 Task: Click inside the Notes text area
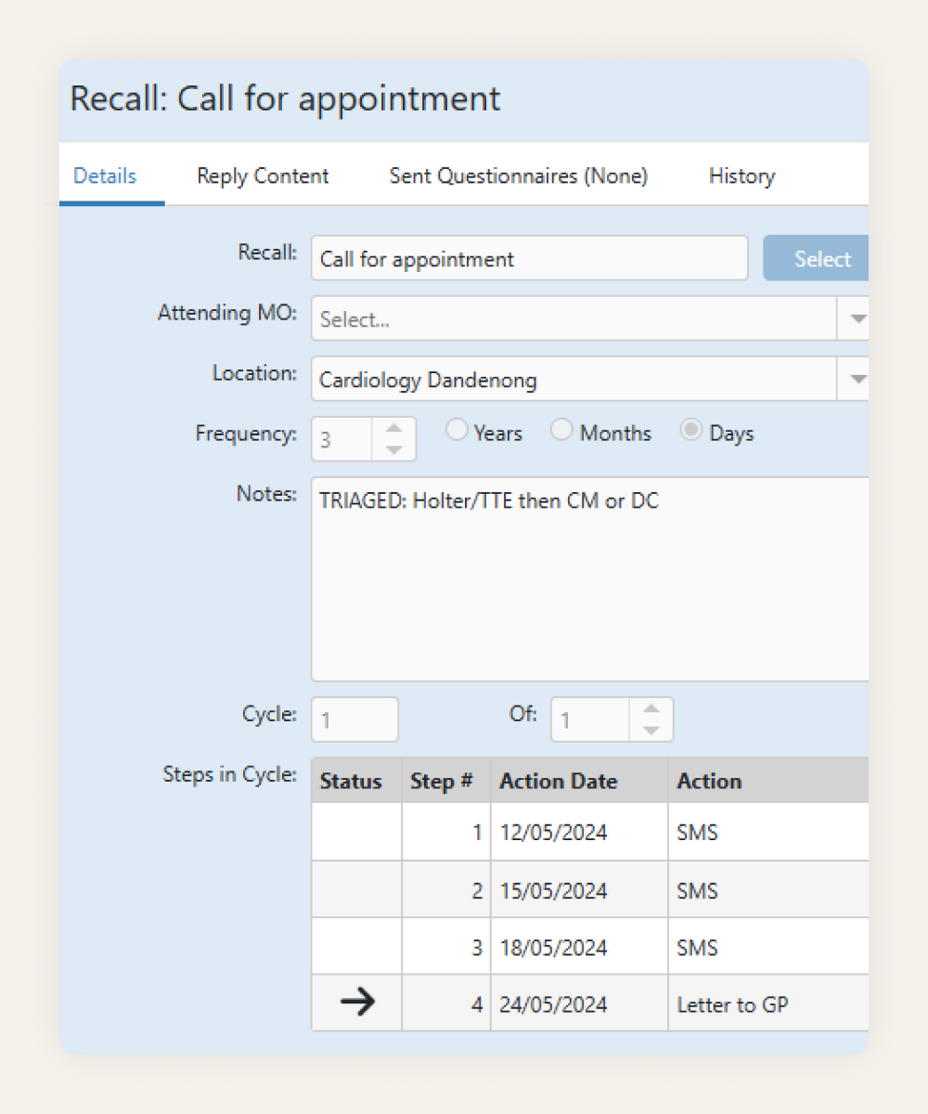pyautogui.click(x=590, y=579)
